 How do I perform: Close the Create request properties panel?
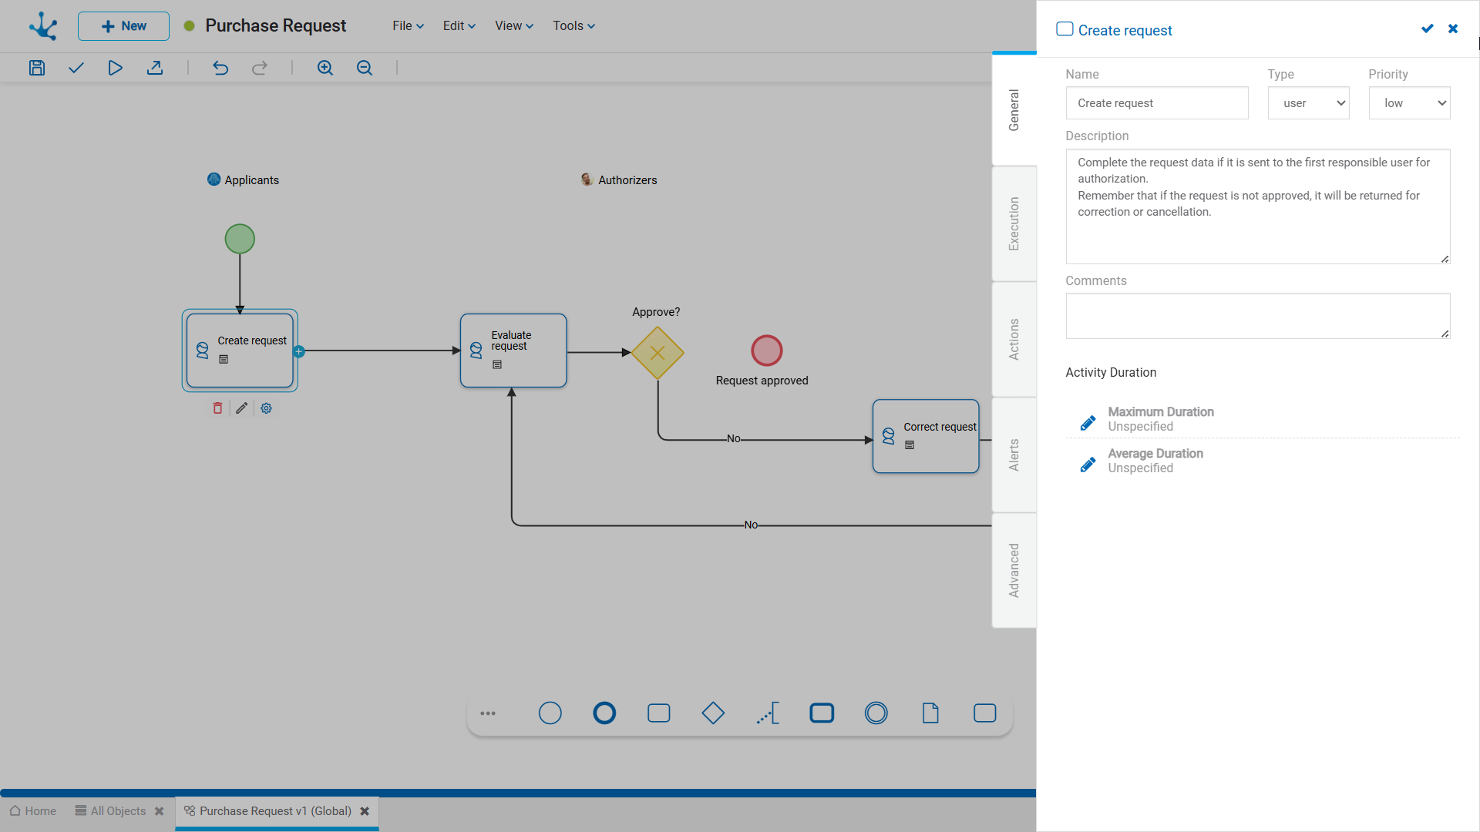point(1453,29)
